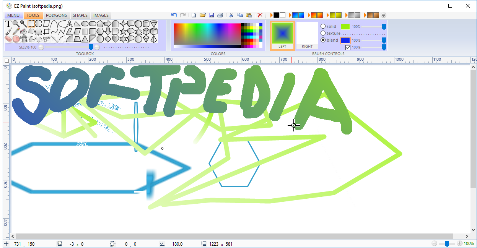Image resolution: width=477 pixels, height=248 pixels.
Task: Select the pencil tool
Action: [x=16, y=31]
